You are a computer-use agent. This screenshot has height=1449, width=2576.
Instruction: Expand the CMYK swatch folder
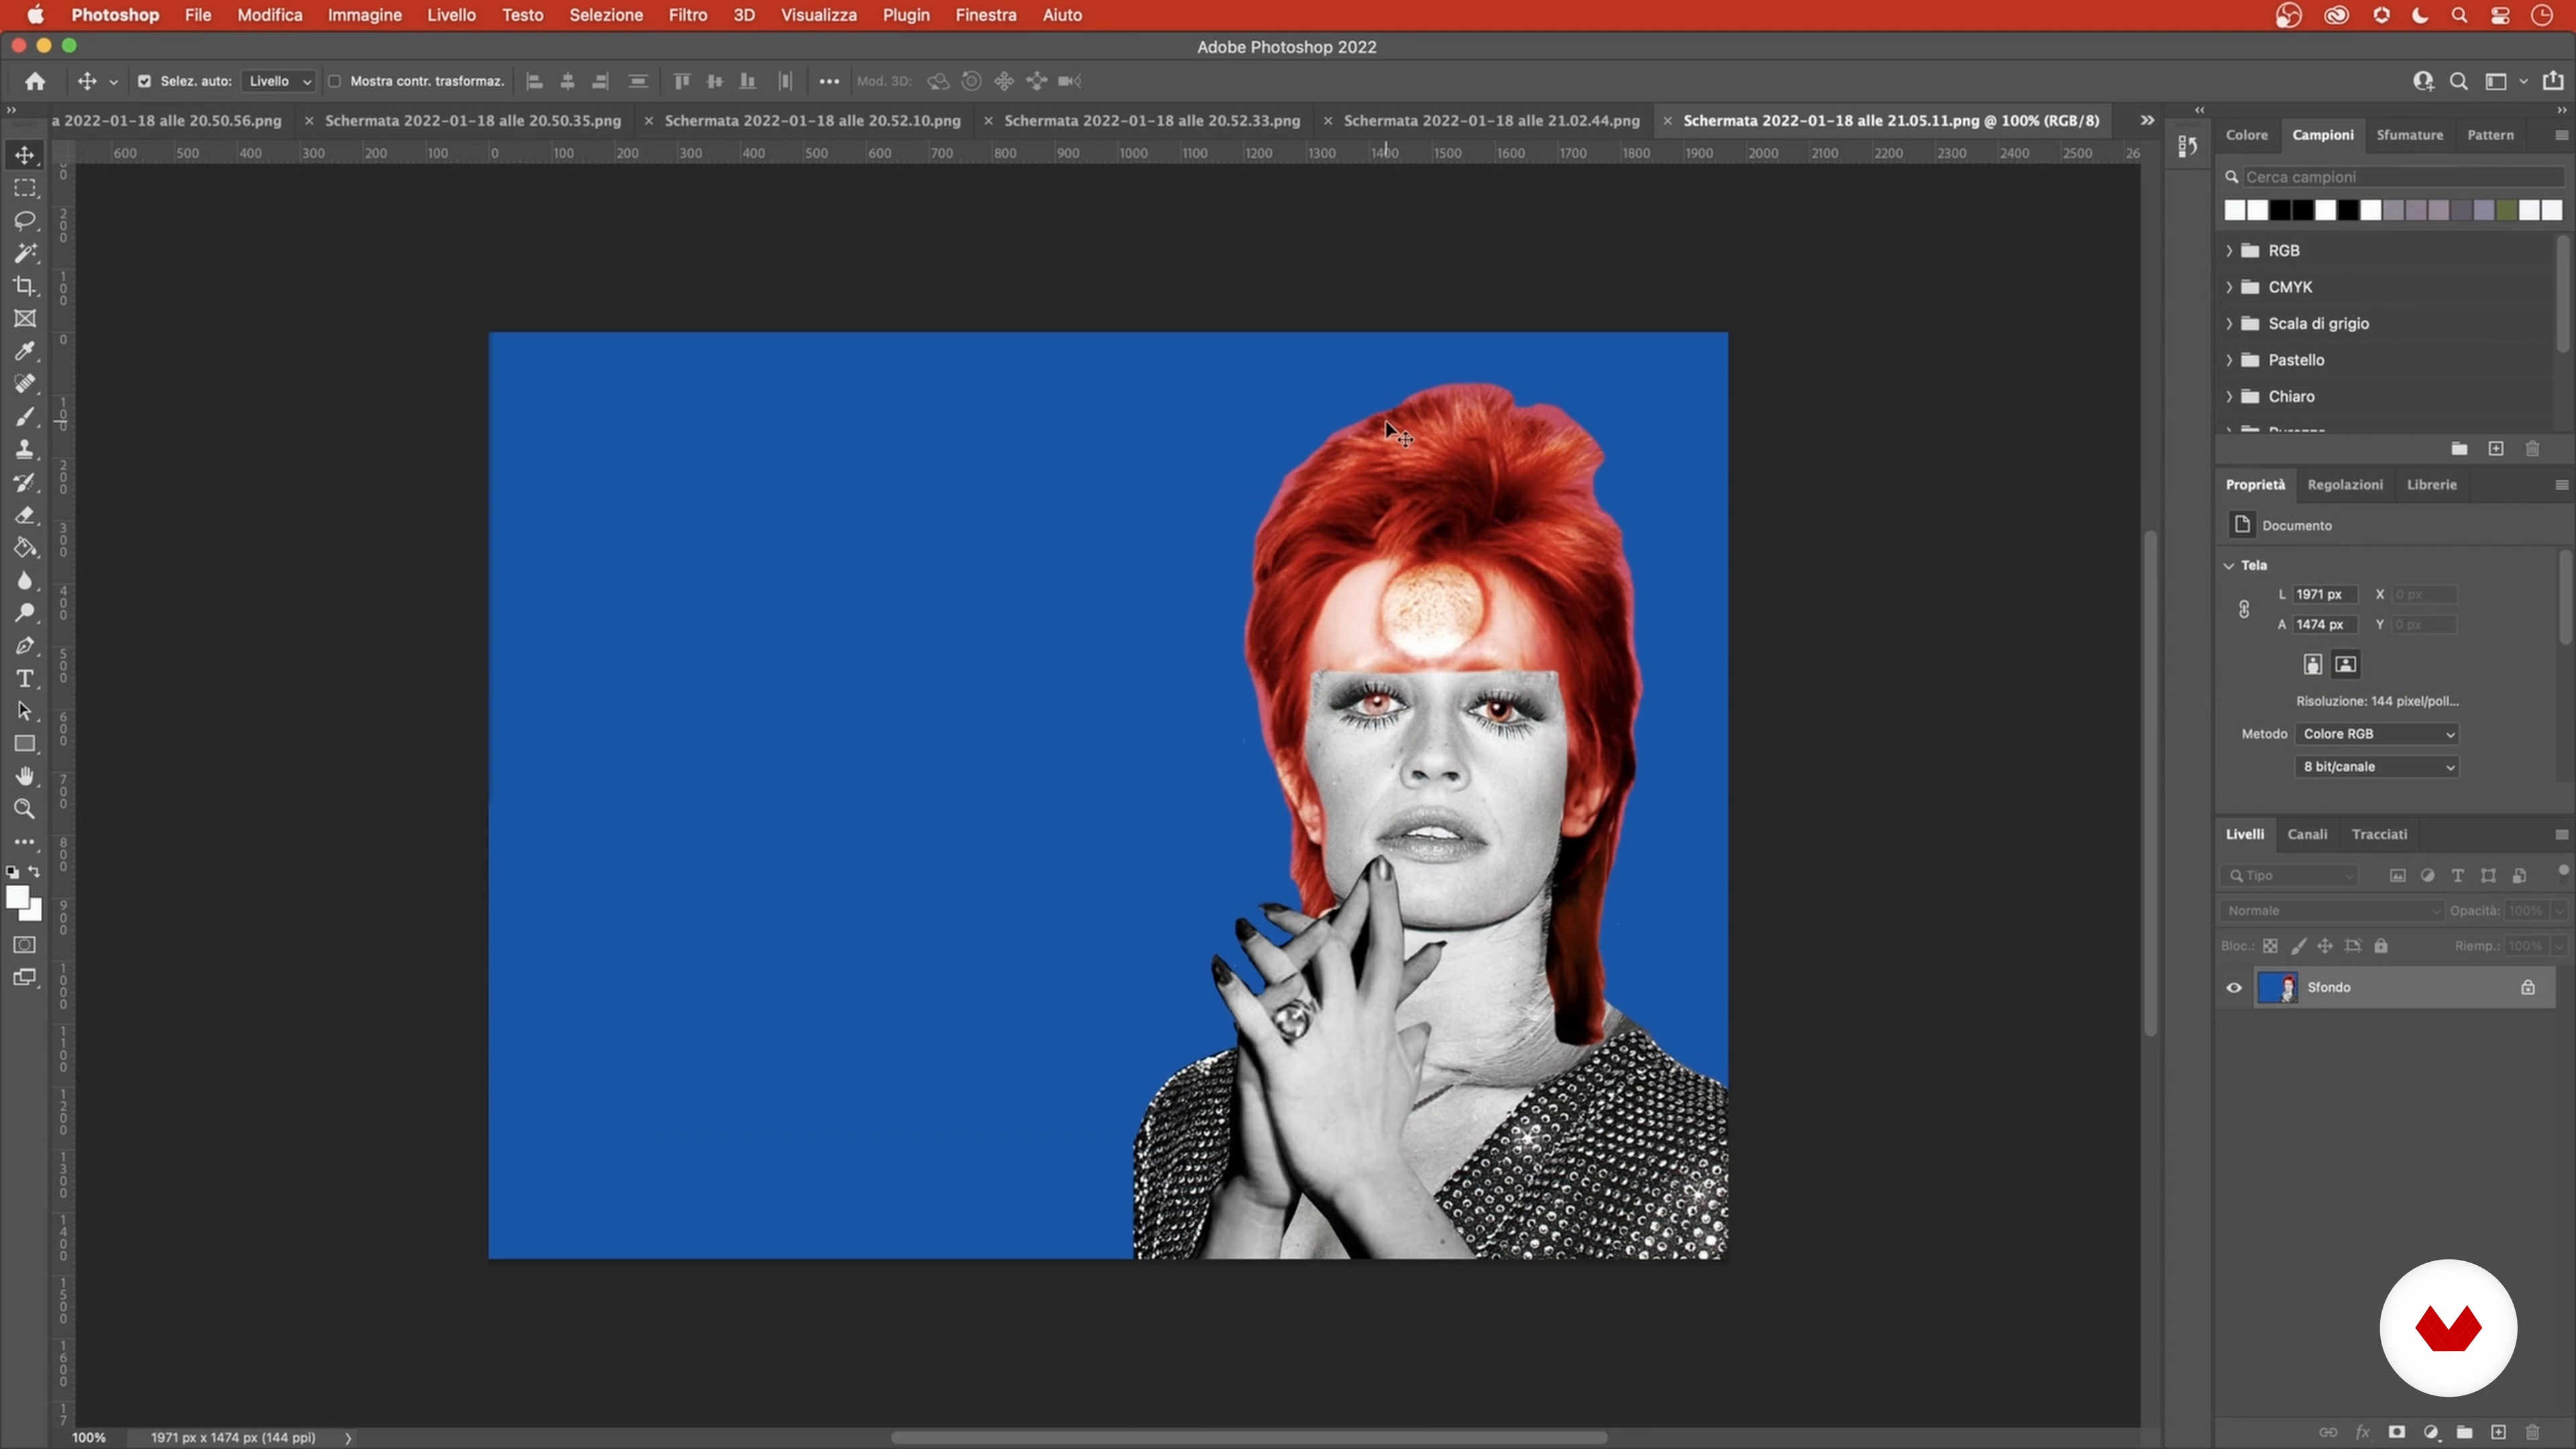pos(2229,287)
